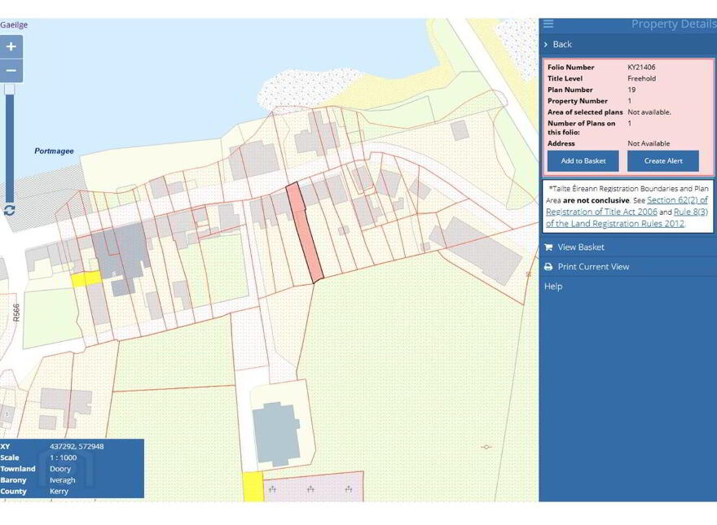The height and width of the screenshot is (525, 717).
Task: Click the county value Kerry
Action: click(59, 491)
